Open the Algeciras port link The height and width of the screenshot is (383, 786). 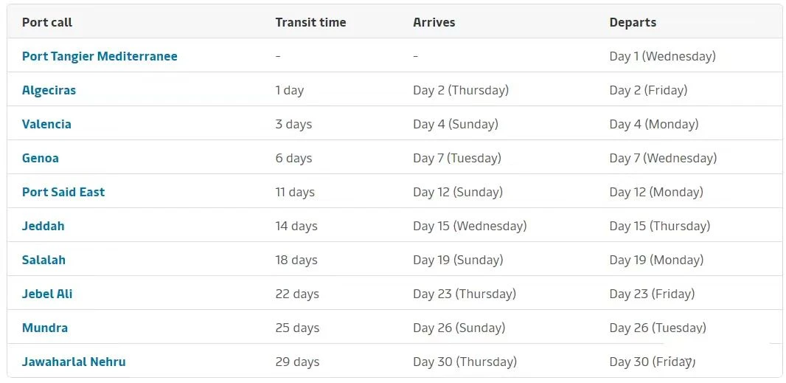(49, 90)
